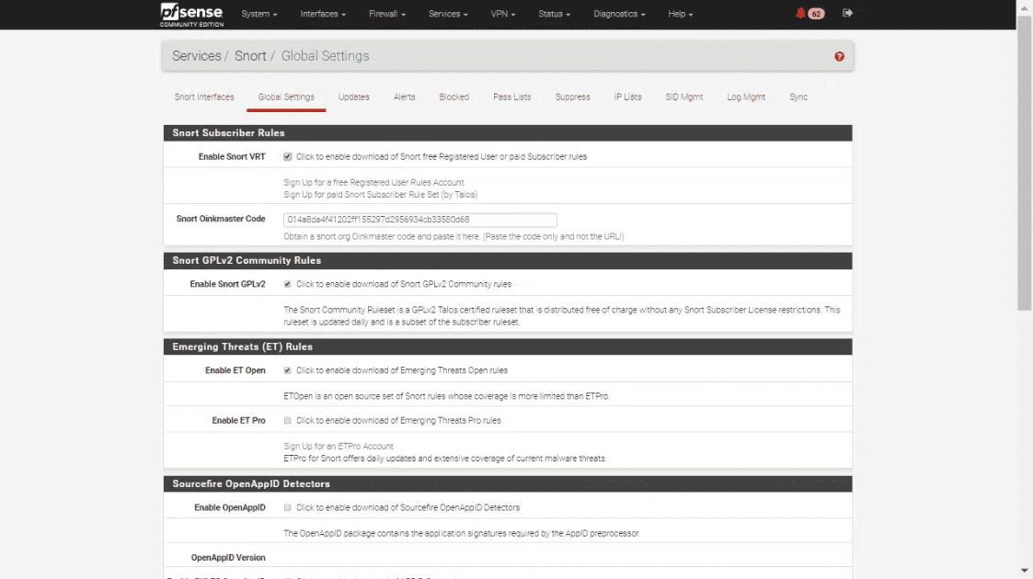This screenshot has height=579, width=1033.
Task: Click the logout arrow icon
Action: 848,13
